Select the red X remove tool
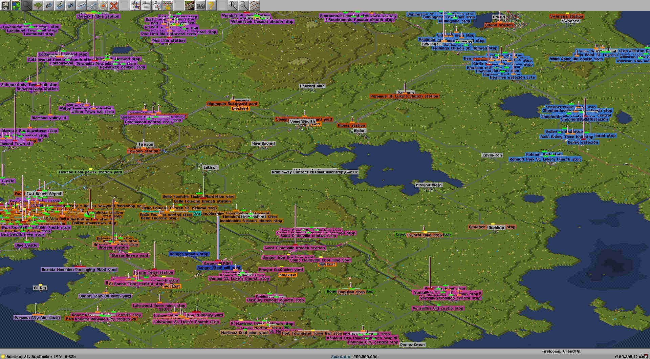The width and height of the screenshot is (650, 359). pyautogui.click(x=114, y=5)
